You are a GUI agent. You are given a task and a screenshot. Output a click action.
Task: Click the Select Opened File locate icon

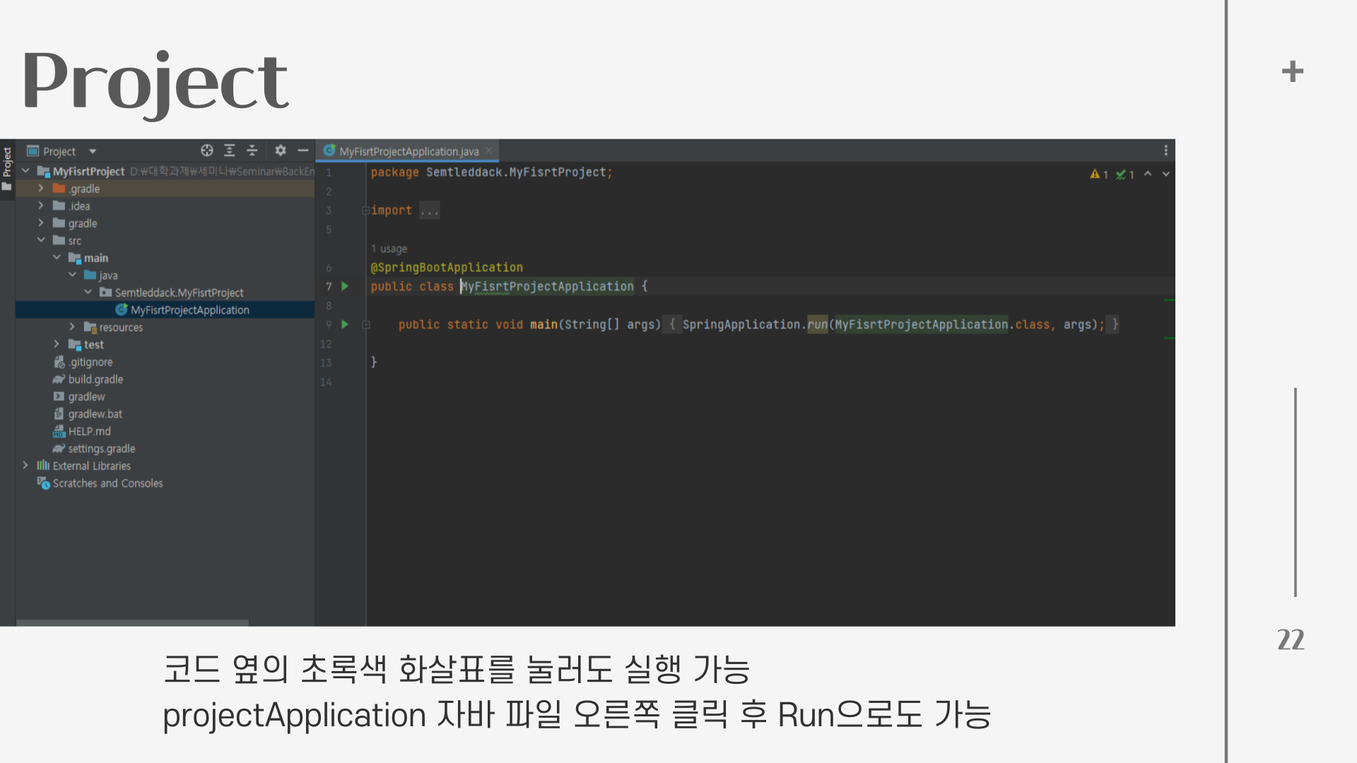206,150
